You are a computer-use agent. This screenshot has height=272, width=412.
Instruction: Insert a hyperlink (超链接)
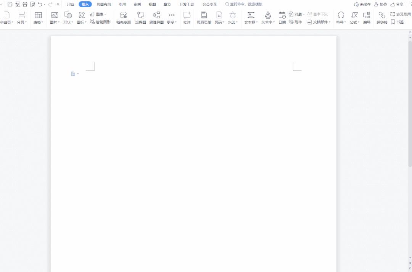pos(382,18)
